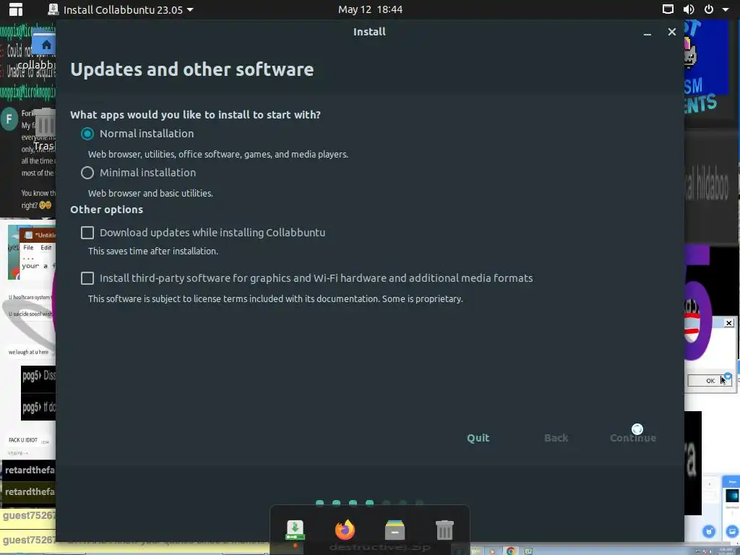Click the license terms notice text
Viewport: 740px width, 555px height.
tap(275, 299)
